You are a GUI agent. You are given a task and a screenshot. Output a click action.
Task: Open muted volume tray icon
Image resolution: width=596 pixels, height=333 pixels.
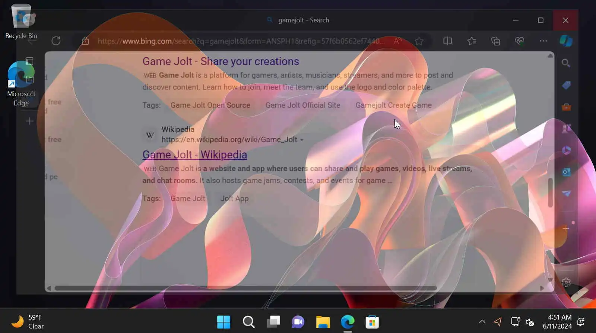click(x=530, y=322)
